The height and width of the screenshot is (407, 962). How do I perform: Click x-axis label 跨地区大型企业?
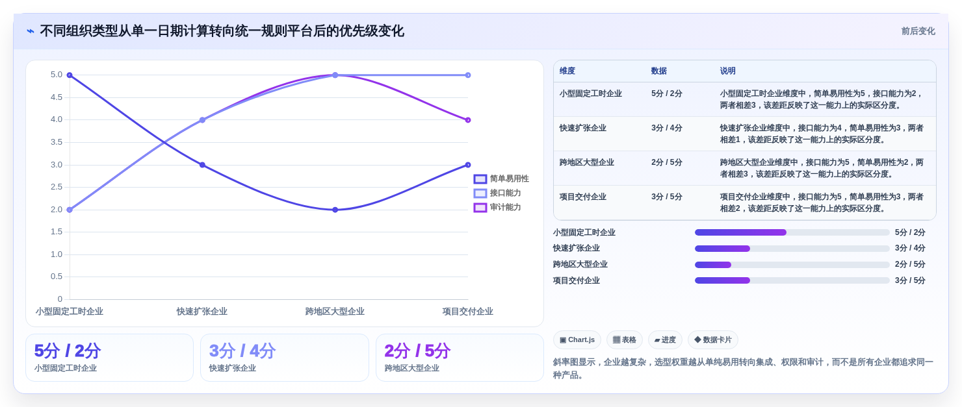coord(335,312)
